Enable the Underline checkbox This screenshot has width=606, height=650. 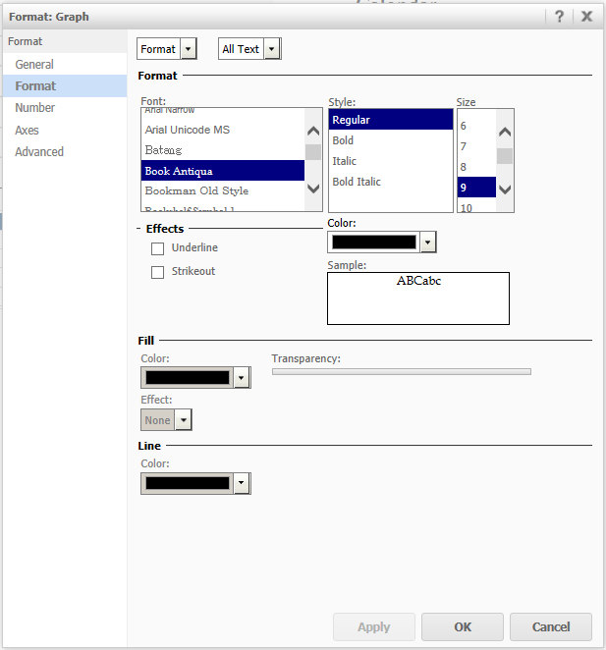click(158, 248)
